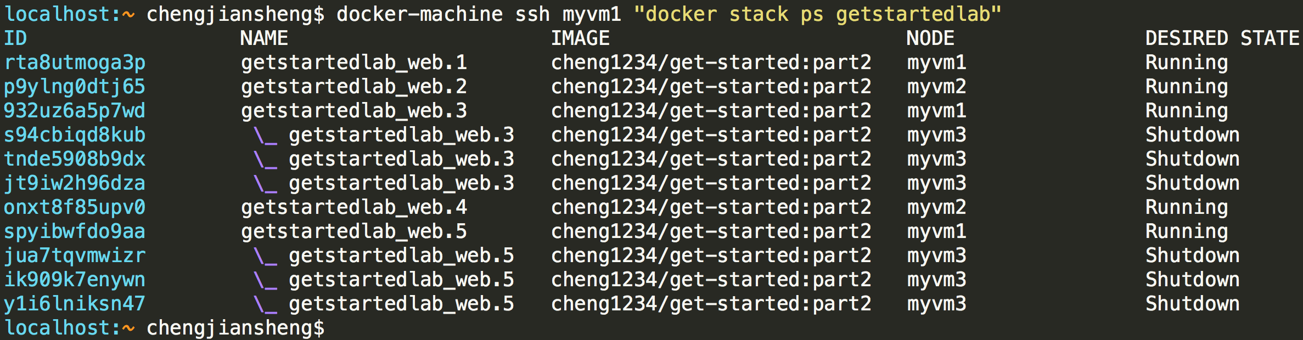The image size is (1303, 340).
Task: Click the branch marker in the s94cbiqd8kub row
Action: (265, 135)
